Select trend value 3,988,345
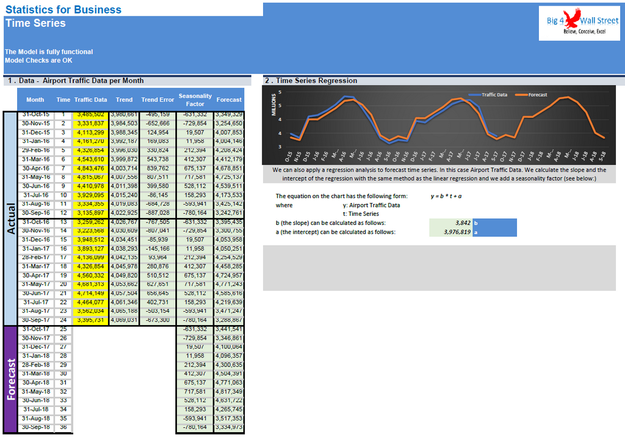Screen dimensions: 625x437 pos(124,133)
